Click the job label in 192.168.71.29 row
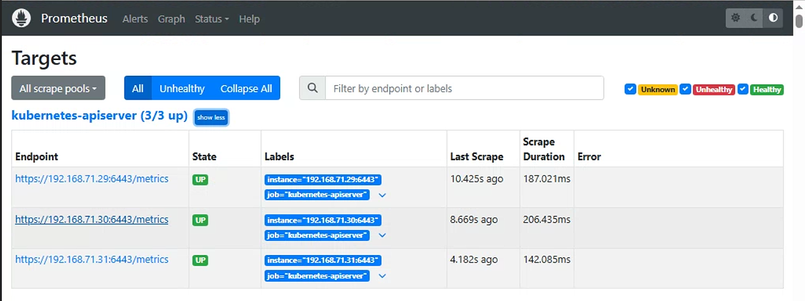Screen dimensions: 805x301 click(x=317, y=195)
